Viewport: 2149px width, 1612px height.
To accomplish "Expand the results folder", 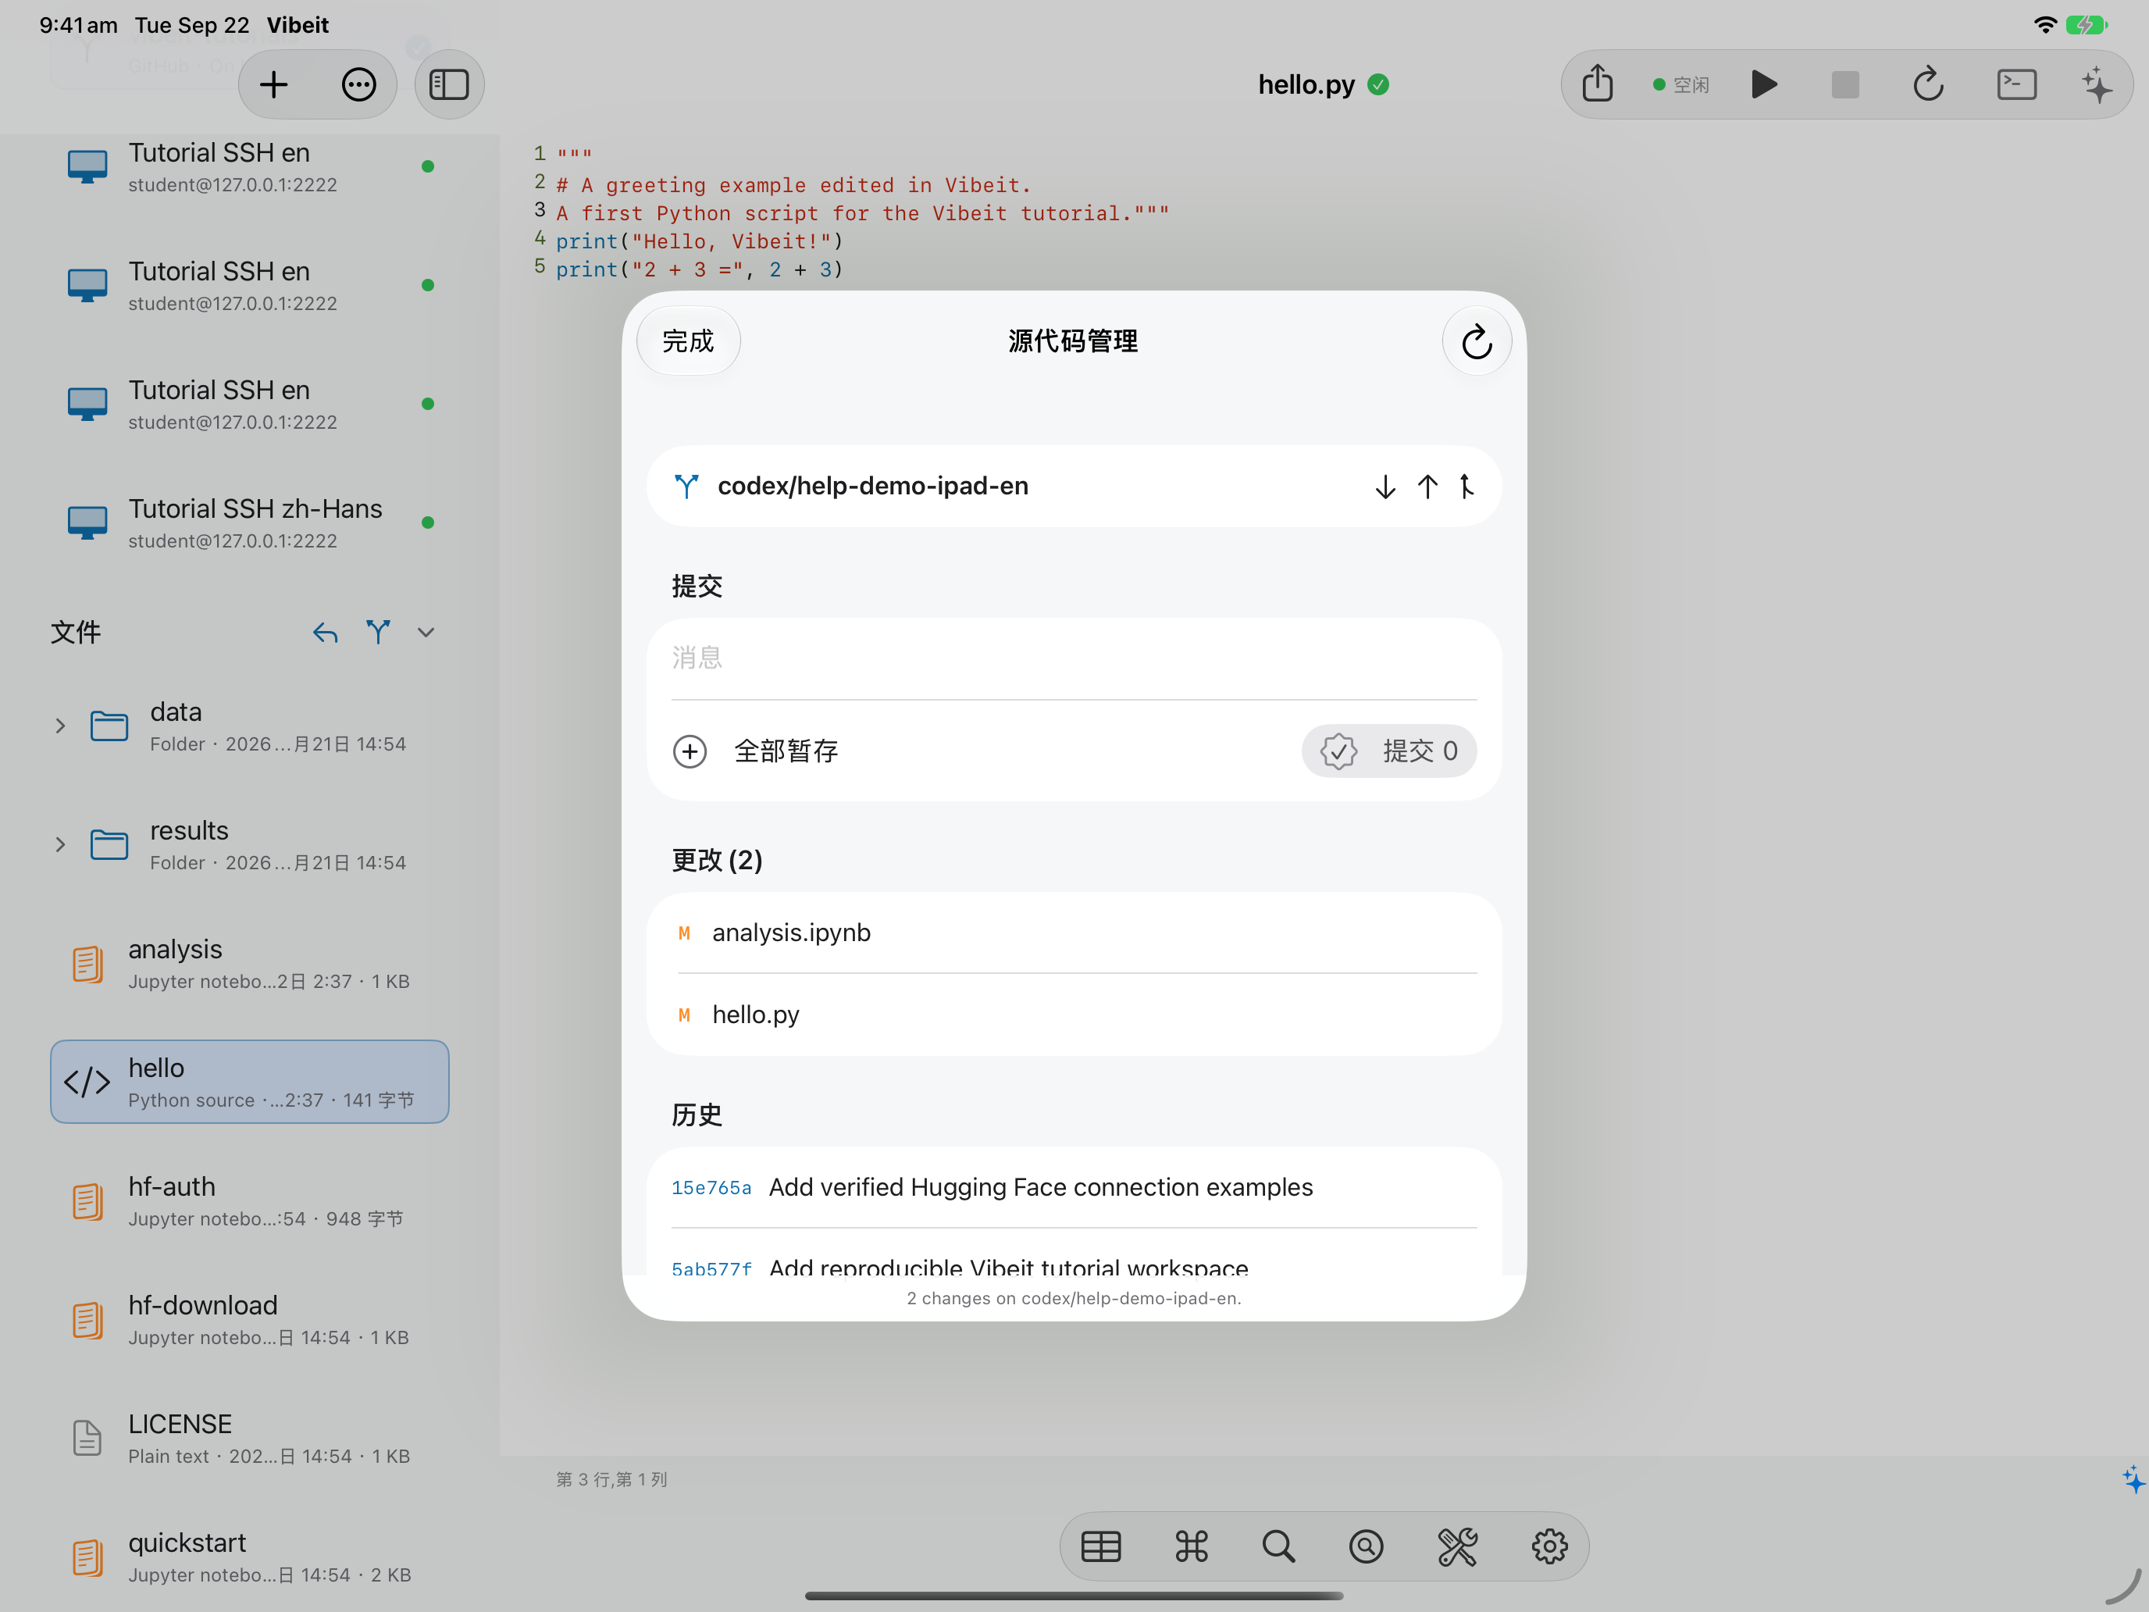I will tap(60, 844).
